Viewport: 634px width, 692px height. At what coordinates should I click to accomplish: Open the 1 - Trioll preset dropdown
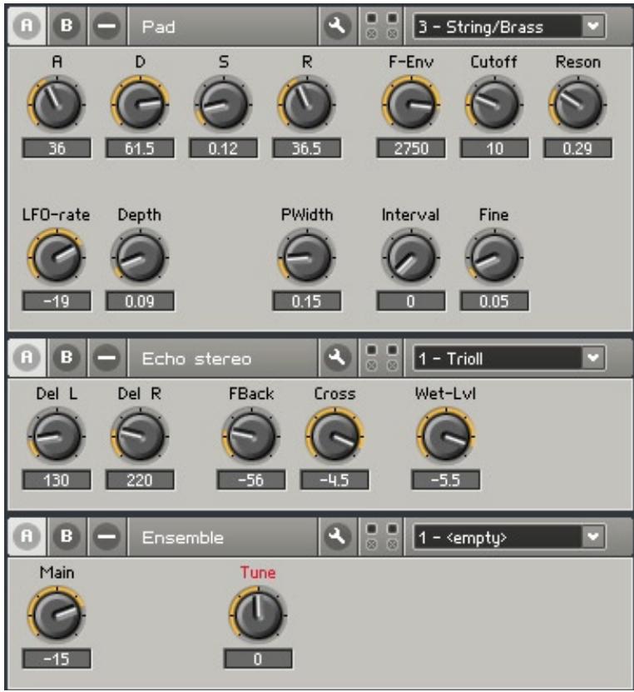[509, 358]
